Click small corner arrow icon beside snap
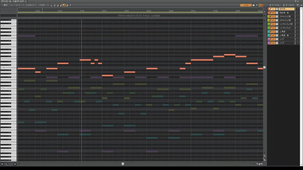Image resolution: width=303 pixels, height=170 pixels. (257, 5)
